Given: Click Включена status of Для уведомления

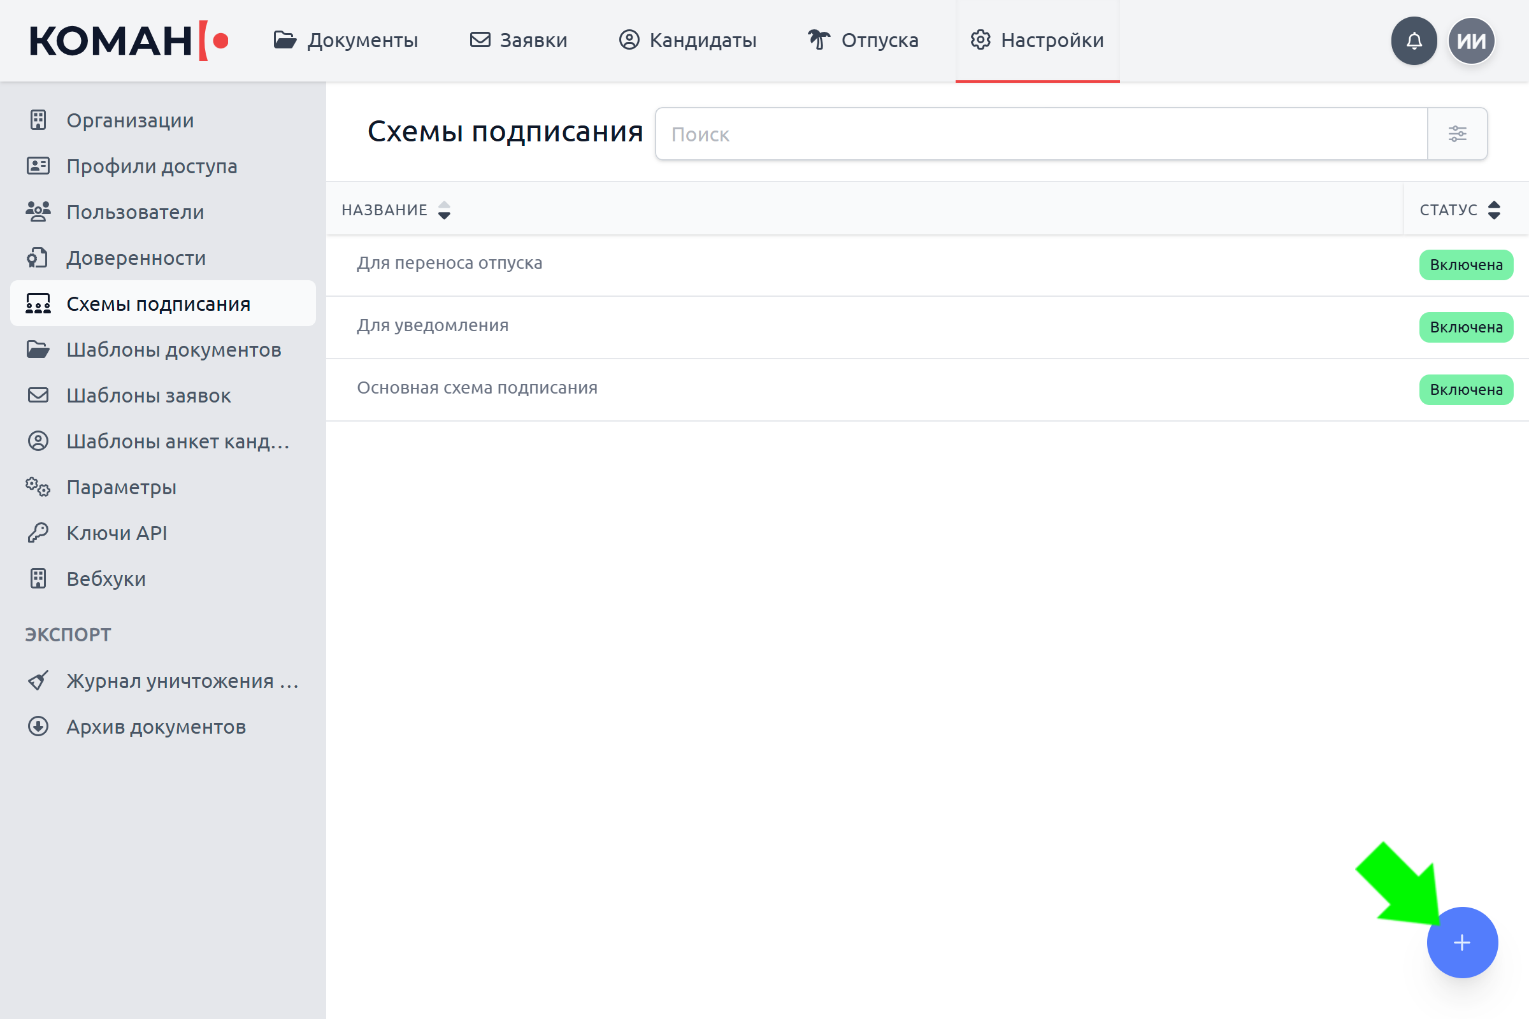Looking at the screenshot, I should (x=1466, y=327).
